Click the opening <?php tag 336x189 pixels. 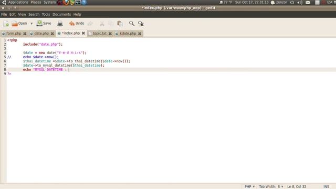(x=12, y=40)
